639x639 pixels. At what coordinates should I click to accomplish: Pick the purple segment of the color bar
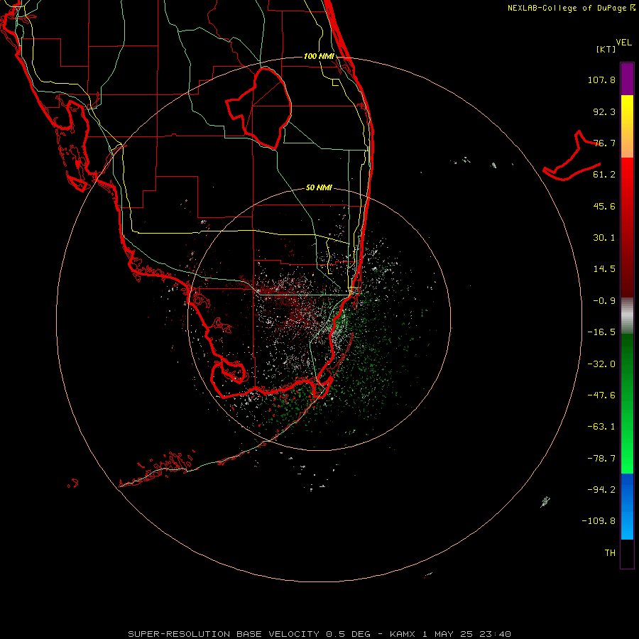point(627,79)
